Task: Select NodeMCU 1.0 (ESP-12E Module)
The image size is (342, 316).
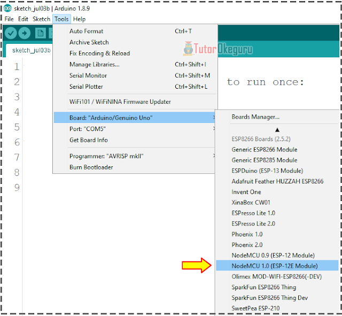Action: tap(277, 266)
